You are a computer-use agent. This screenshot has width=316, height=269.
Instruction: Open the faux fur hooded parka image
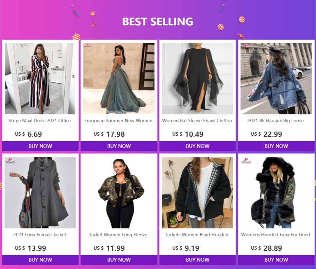point(276,193)
